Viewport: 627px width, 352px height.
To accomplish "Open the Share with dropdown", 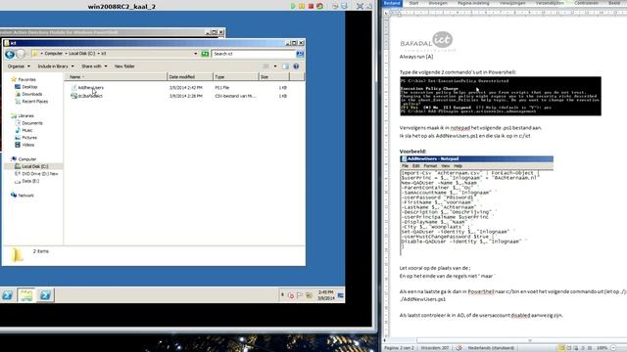I will [x=94, y=66].
